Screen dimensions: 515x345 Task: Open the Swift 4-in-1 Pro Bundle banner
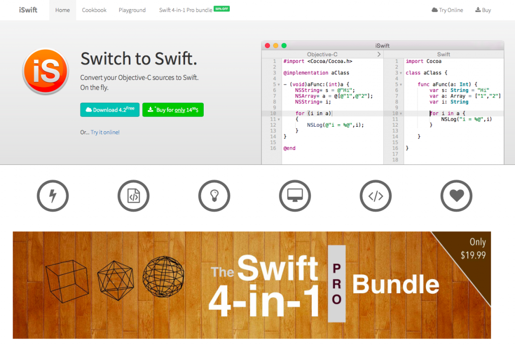(251, 285)
